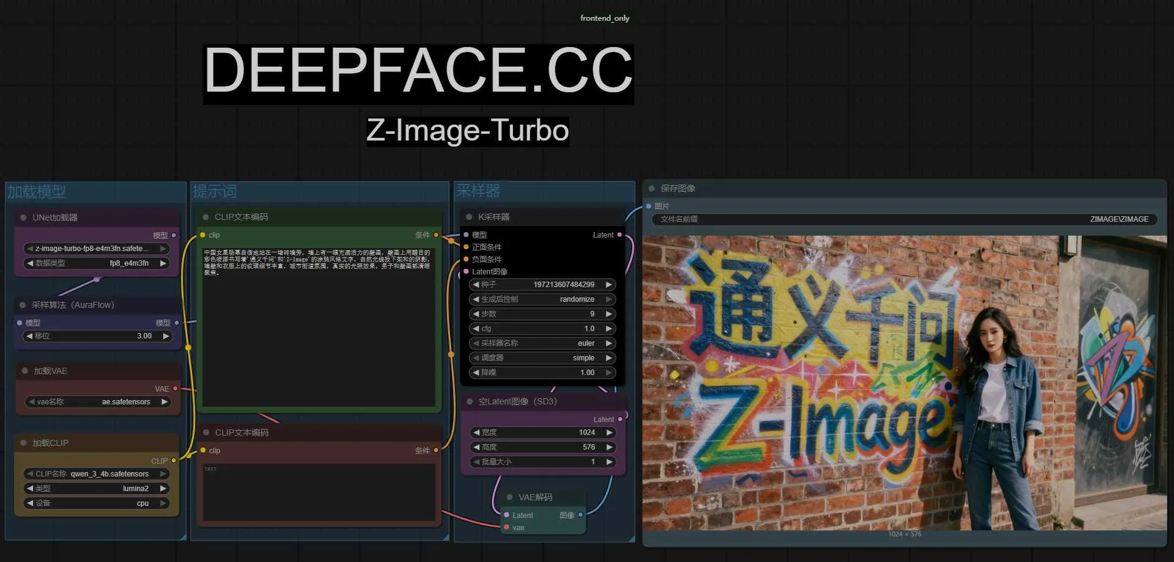Collapse the 保存图像 node using its circle toggle

pos(652,189)
